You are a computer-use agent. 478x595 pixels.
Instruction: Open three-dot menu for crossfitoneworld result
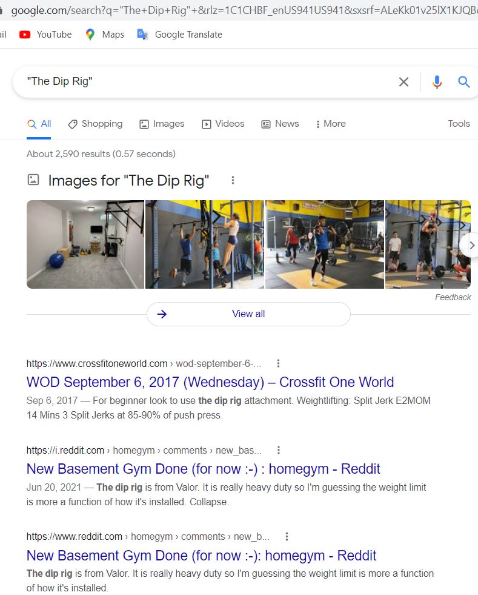pos(278,363)
